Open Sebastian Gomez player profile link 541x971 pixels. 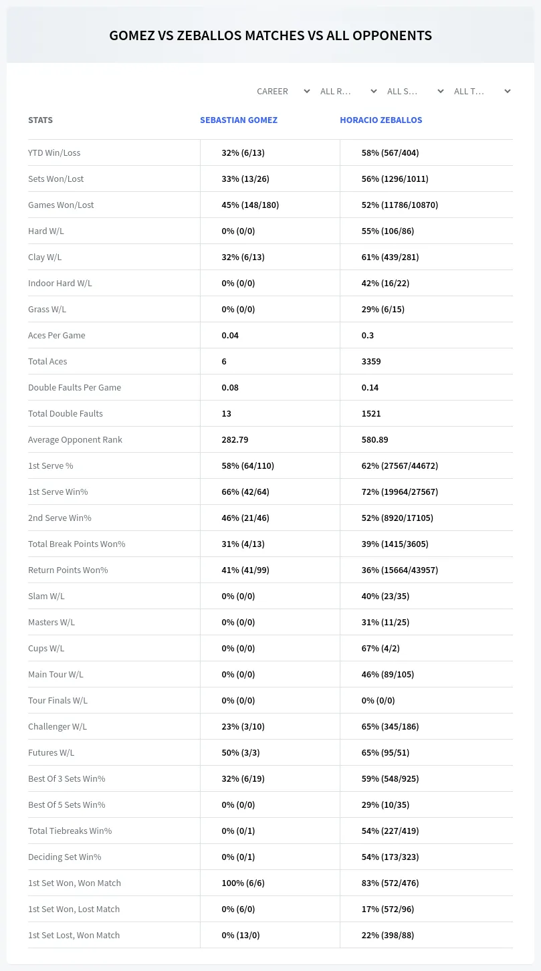pos(239,120)
